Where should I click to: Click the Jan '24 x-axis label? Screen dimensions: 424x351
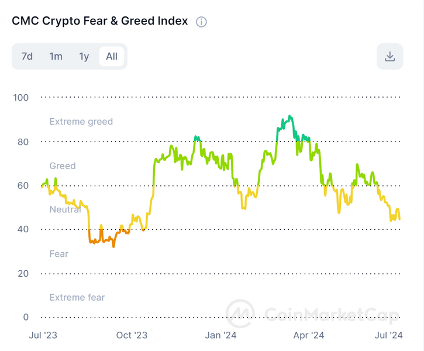[x=222, y=335]
